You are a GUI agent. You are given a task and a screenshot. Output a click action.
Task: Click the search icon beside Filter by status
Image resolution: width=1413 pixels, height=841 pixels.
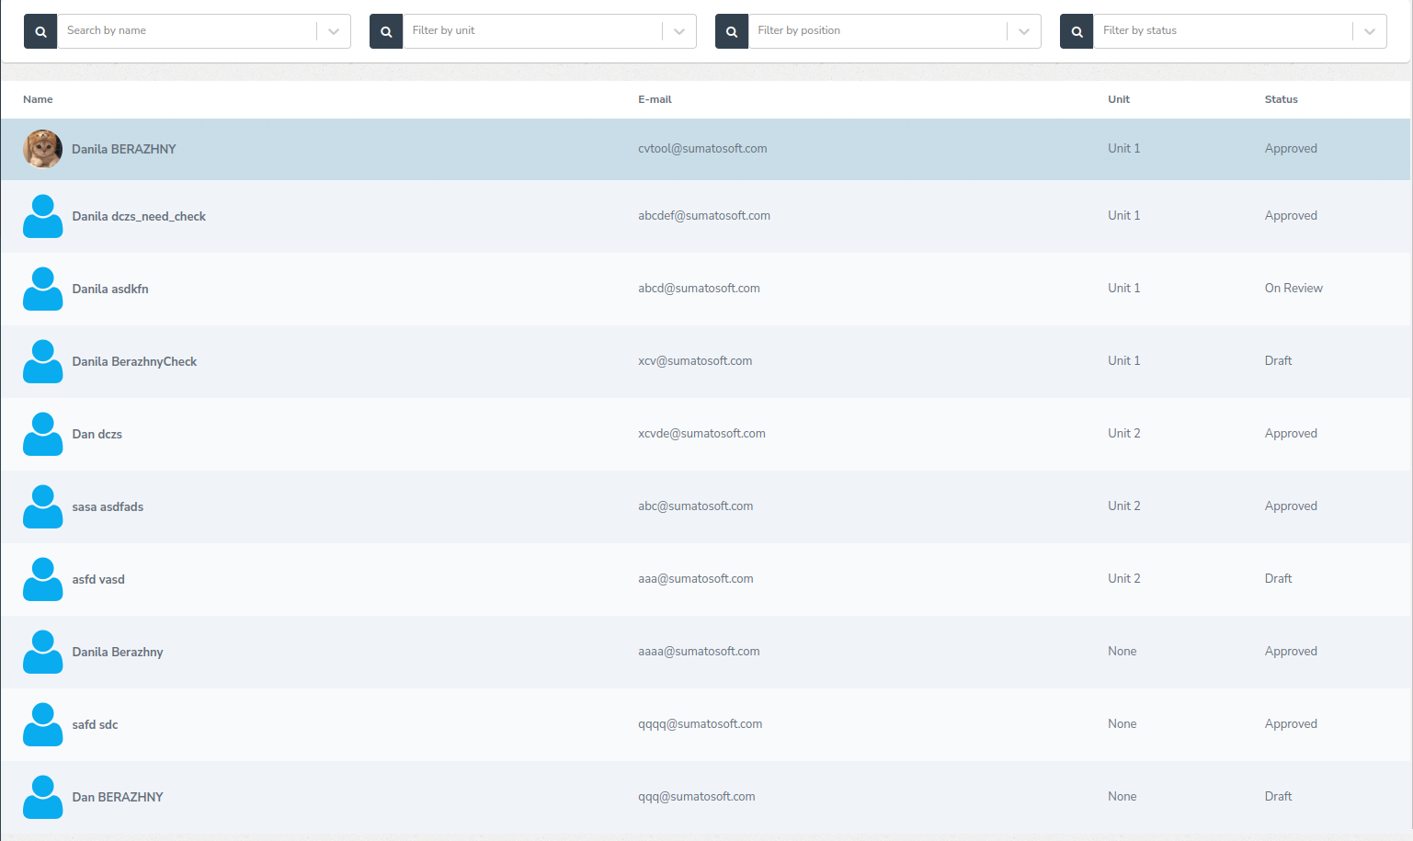tap(1077, 31)
